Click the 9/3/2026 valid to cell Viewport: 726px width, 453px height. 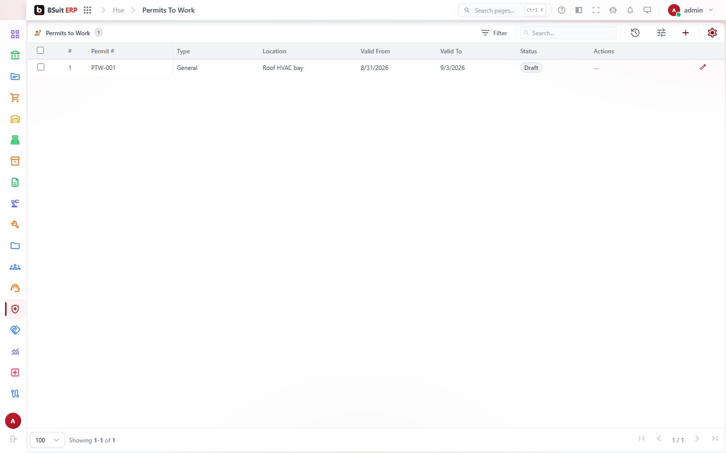pos(452,68)
